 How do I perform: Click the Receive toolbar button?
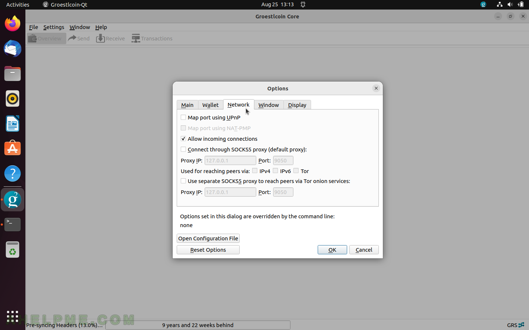[110, 38]
